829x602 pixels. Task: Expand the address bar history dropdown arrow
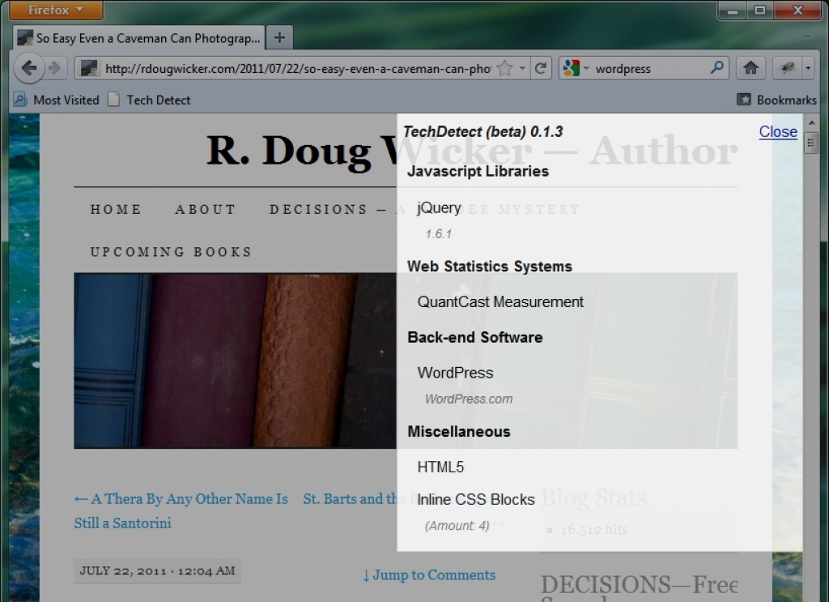(522, 68)
